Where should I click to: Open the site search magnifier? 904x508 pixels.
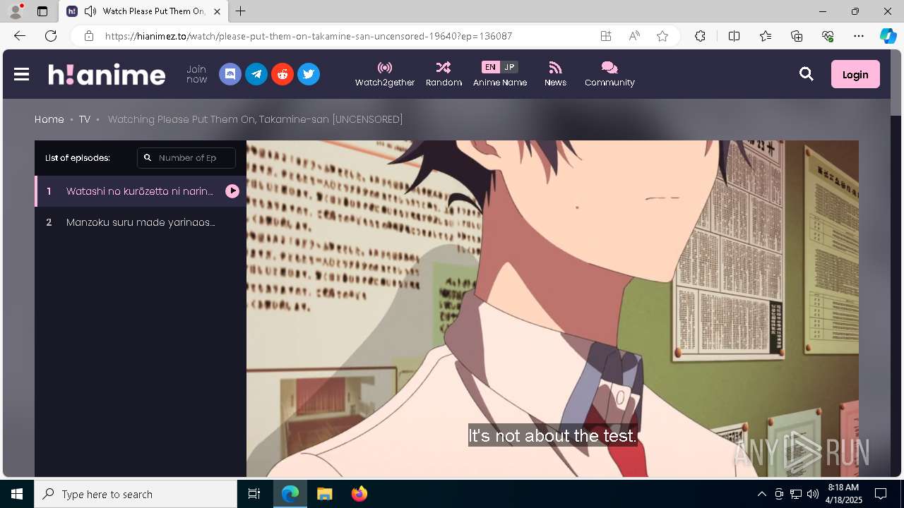click(x=807, y=74)
